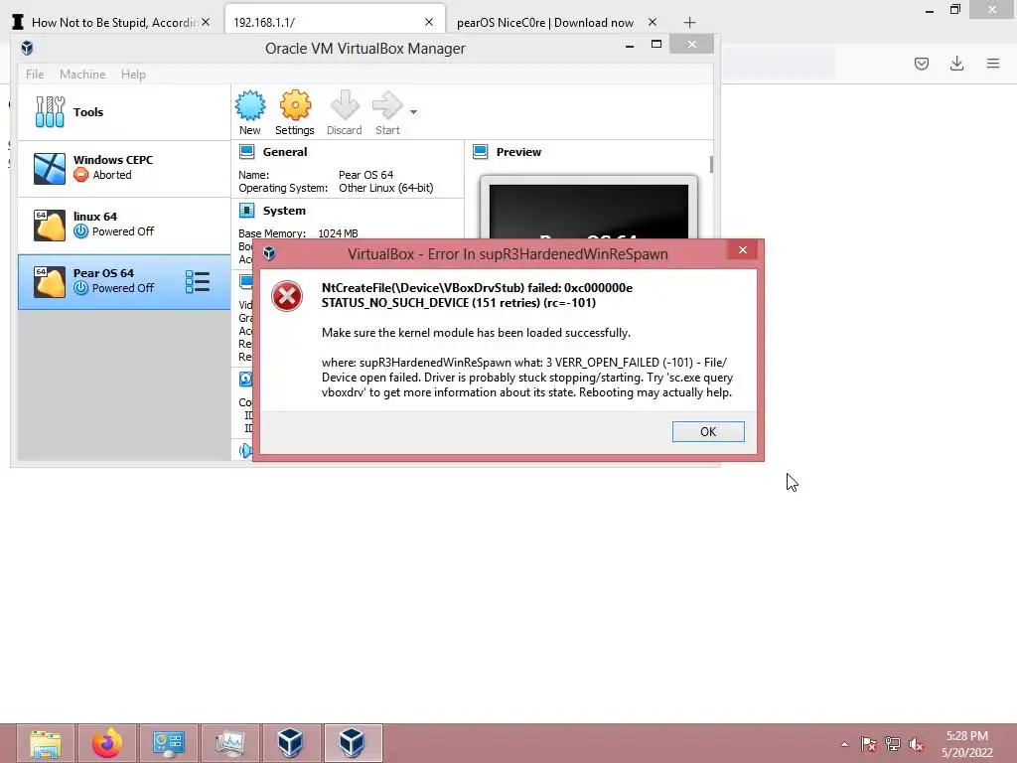The height and width of the screenshot is (763, 1017).
Task: Click the System section header icon
Action: pyautogui.click(x=246, y=211)
